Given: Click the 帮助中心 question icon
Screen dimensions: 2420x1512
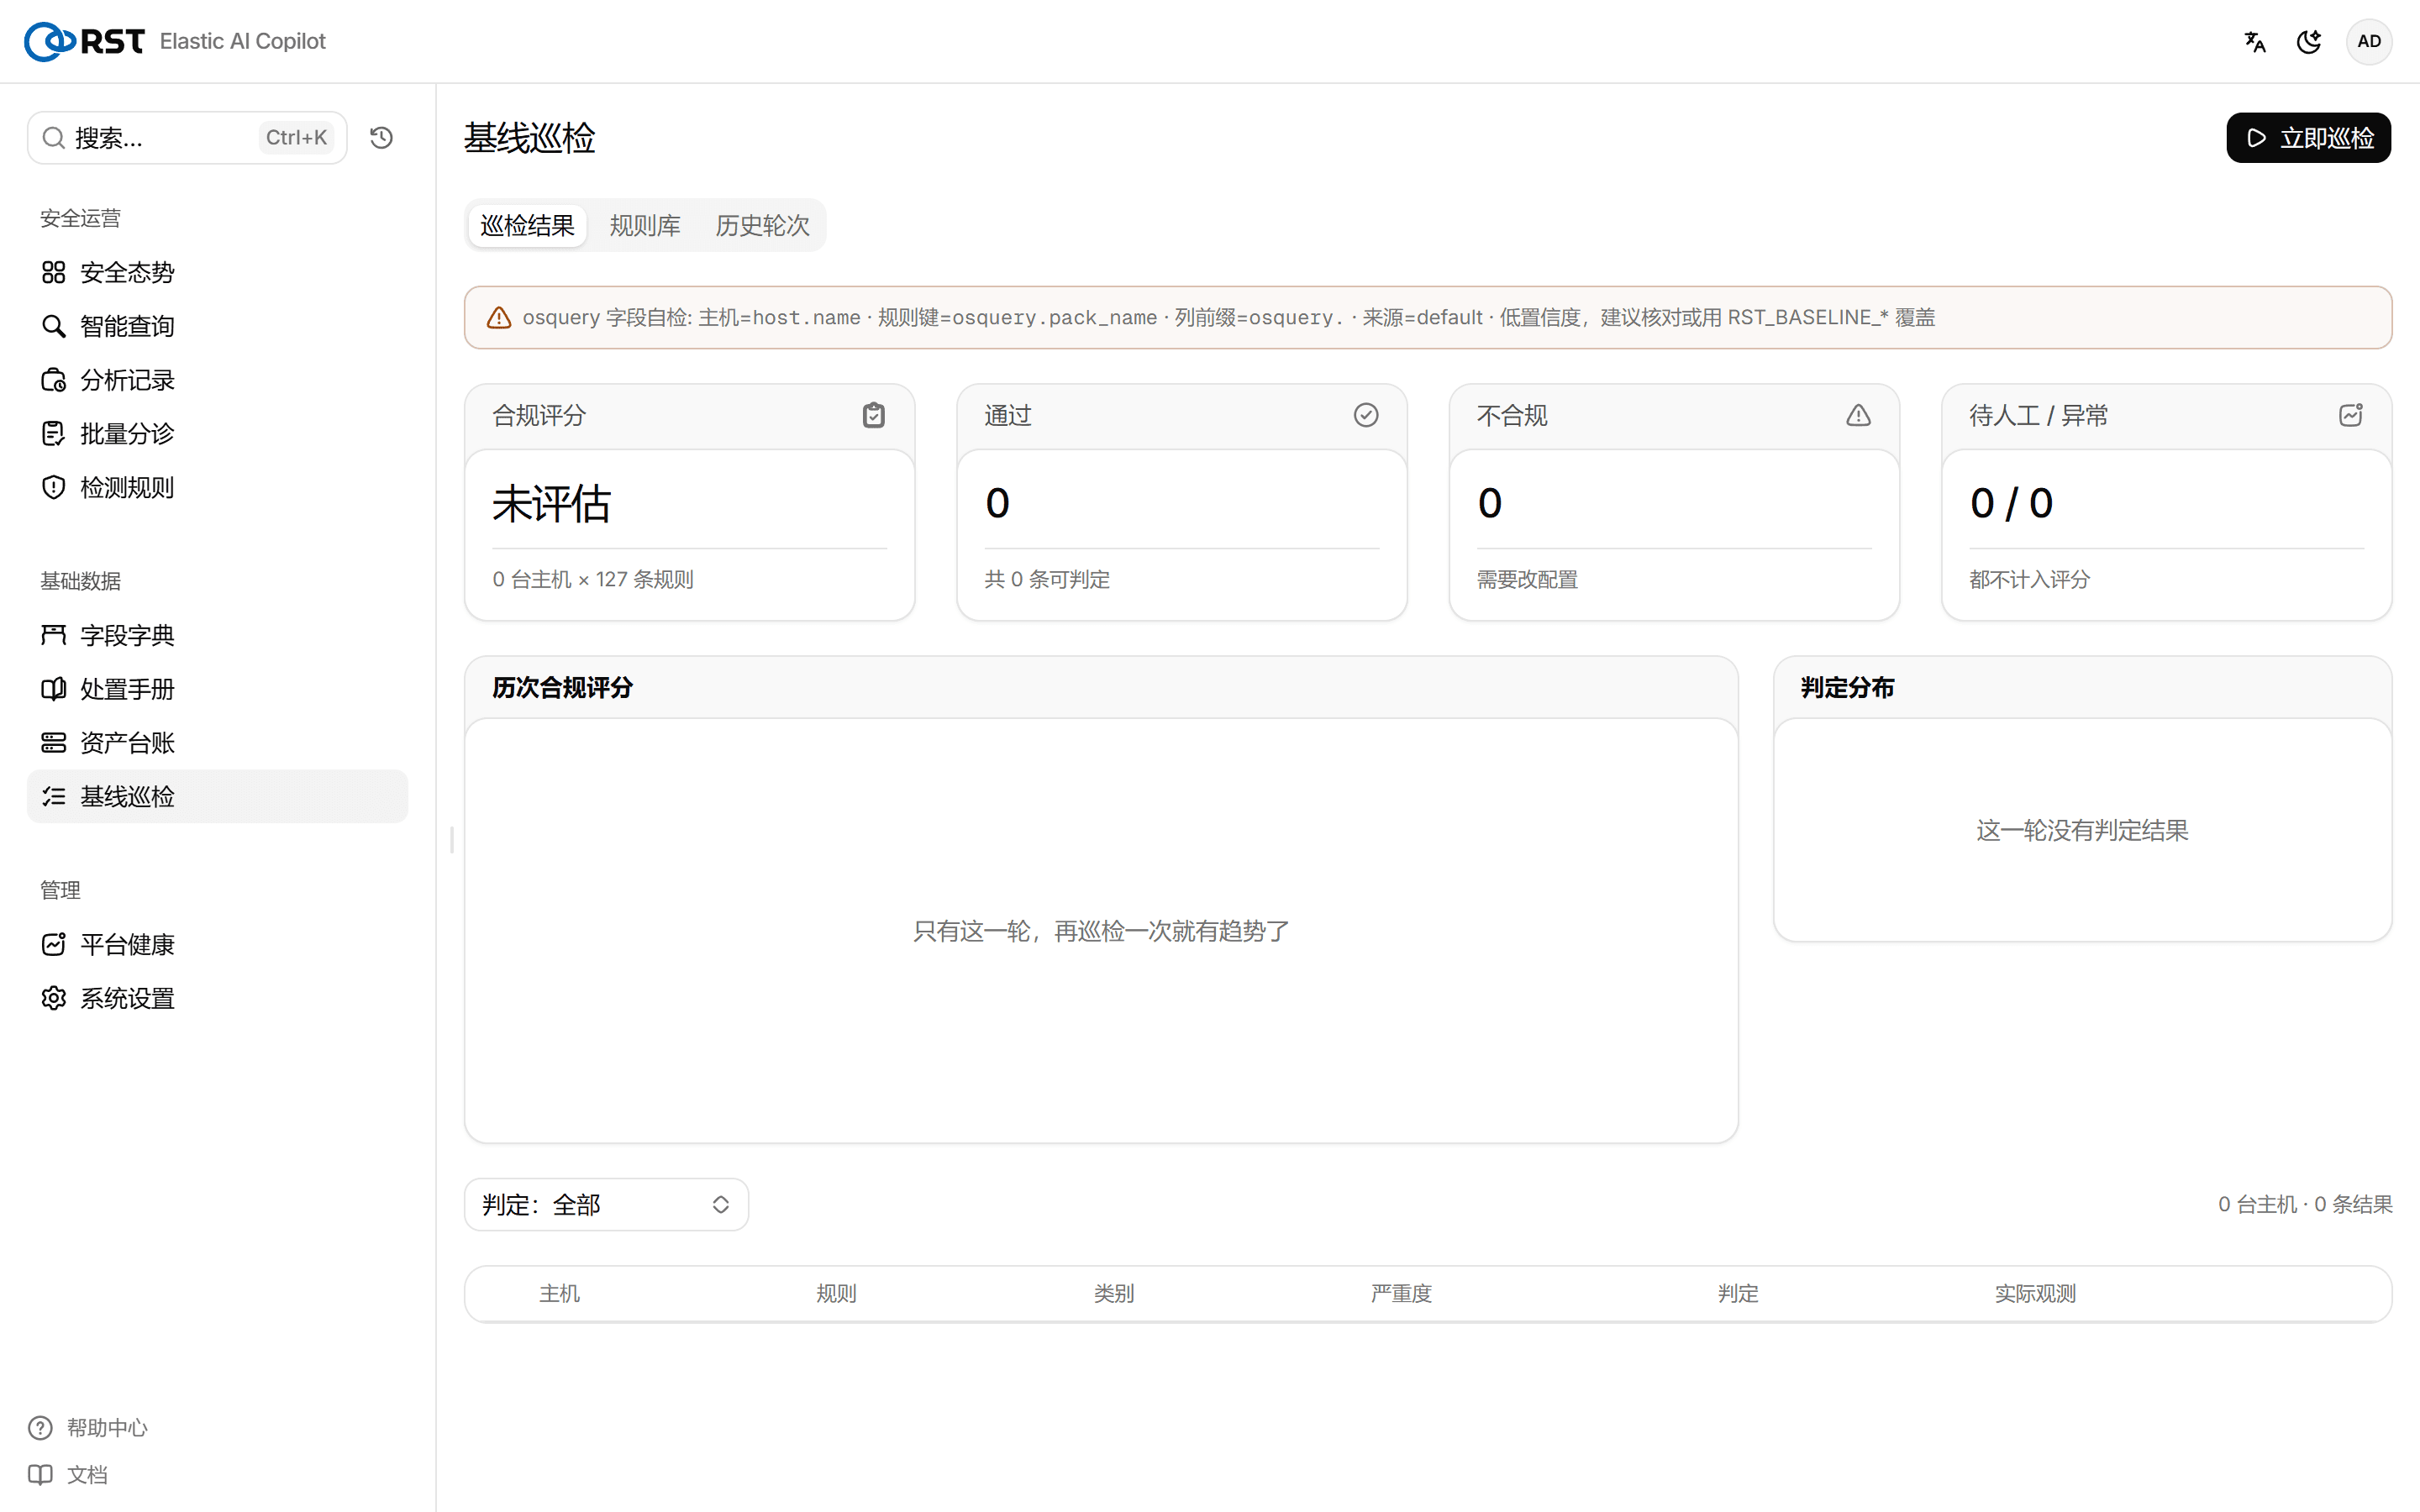Looking at the screenshot, I should click(40, 1428).
